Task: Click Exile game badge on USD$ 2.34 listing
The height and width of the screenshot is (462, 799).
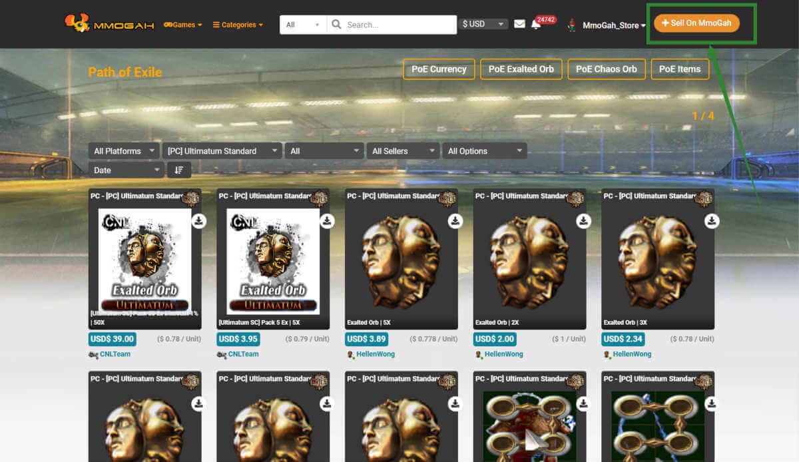Action: tap(704, 198)
